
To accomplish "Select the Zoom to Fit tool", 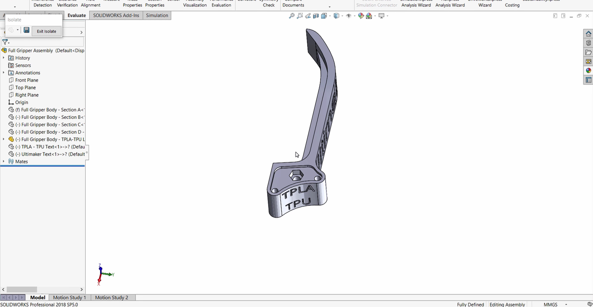I will click(292, 16).
